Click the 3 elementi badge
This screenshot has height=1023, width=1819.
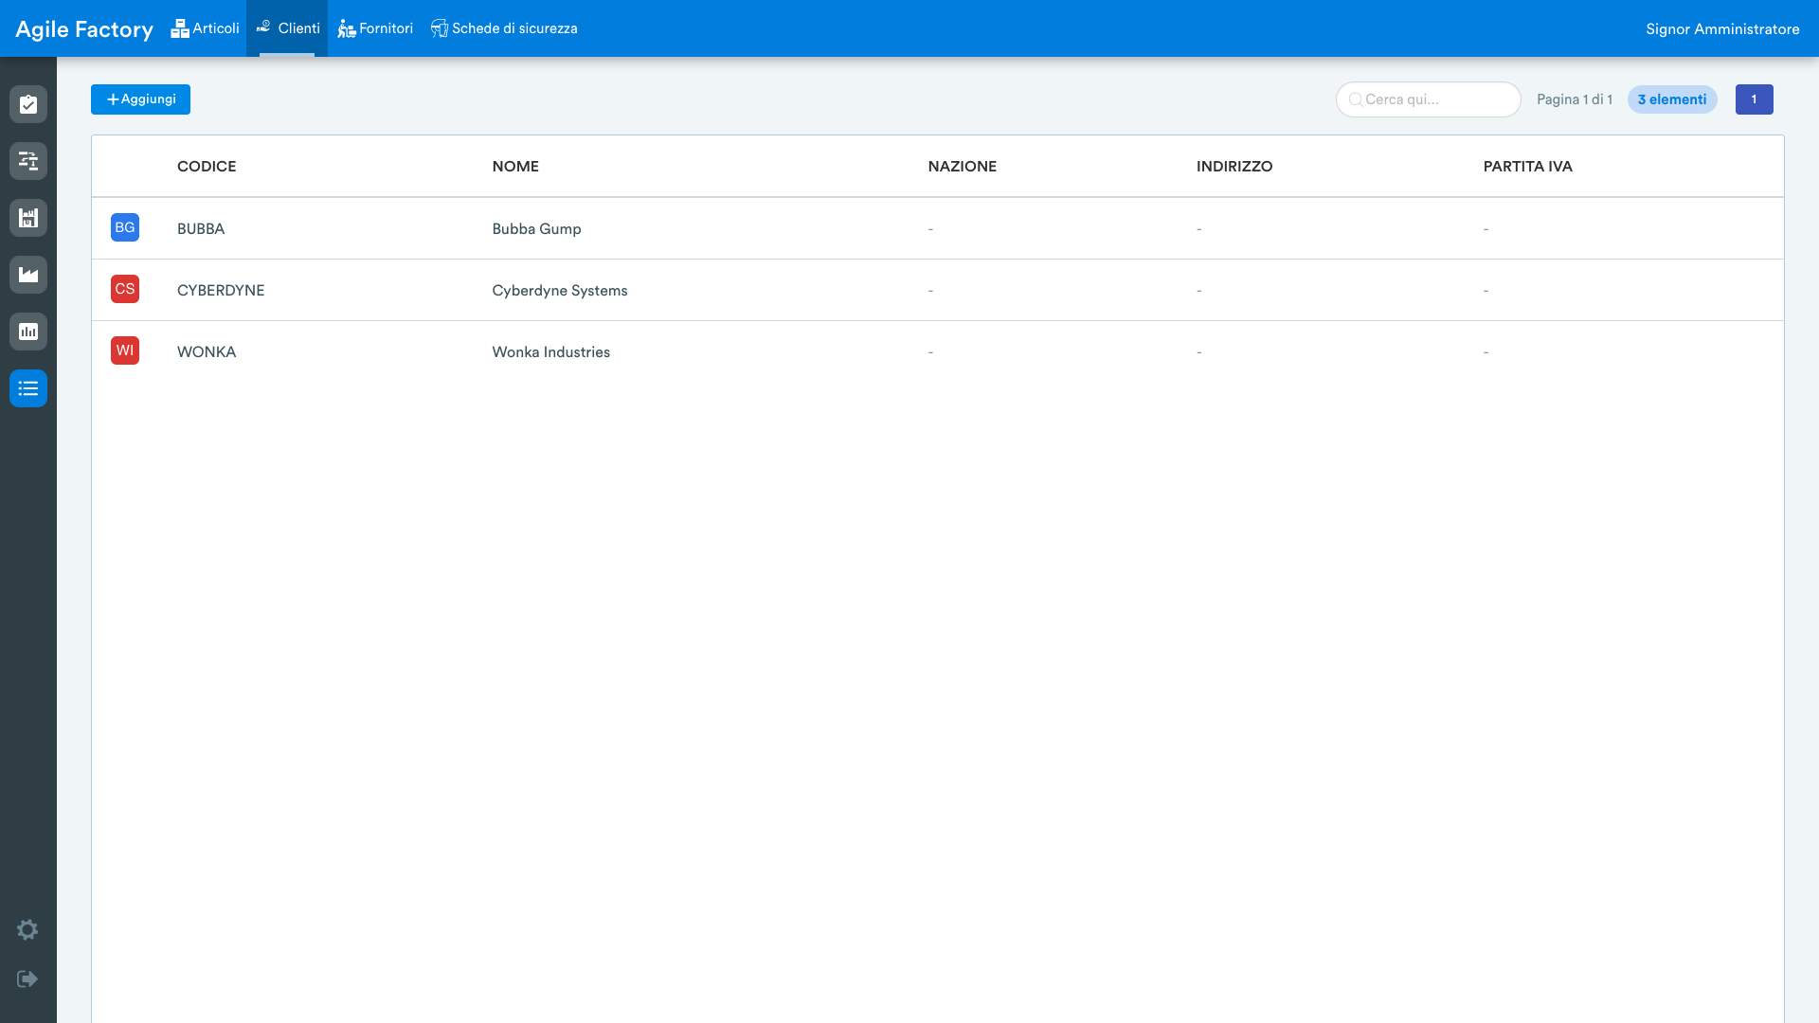point(1672,99)
